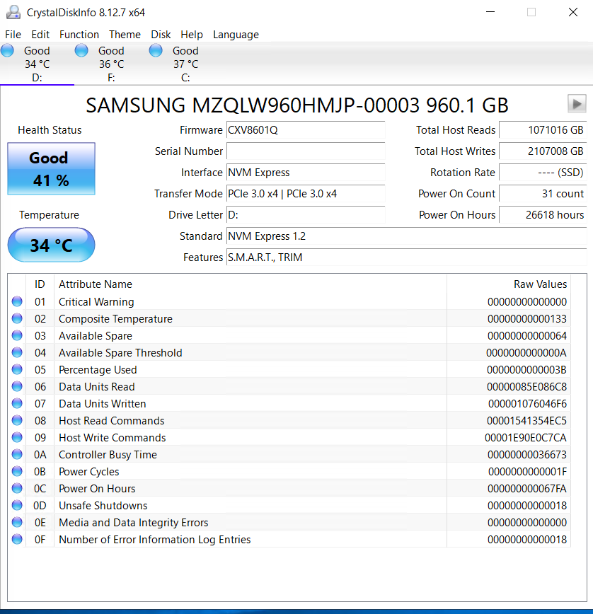Screen dimensions: 593x614
Task: Click the Standard field NVM Express 1.2
Action: tap(407, 236)
